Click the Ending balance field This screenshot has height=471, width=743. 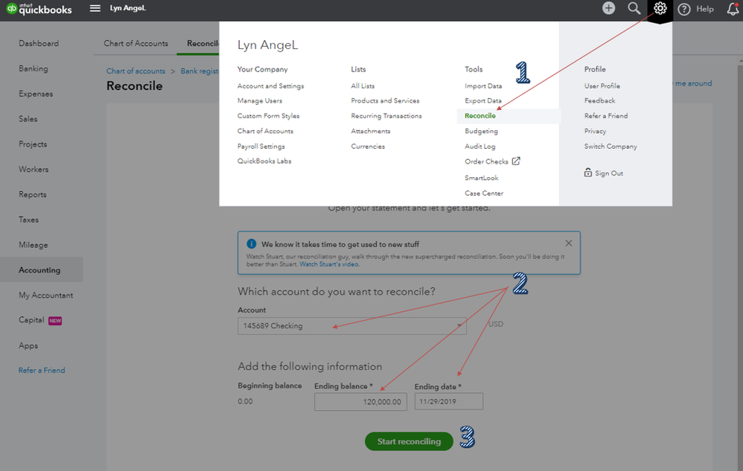click(360, 401)
